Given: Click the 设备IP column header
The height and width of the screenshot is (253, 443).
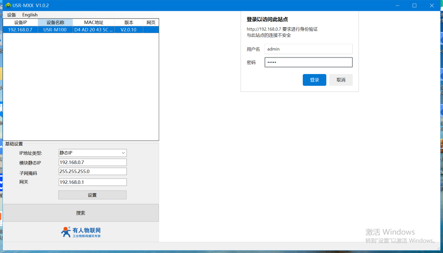Looking at the screenshot, I should tap(20, 22).
